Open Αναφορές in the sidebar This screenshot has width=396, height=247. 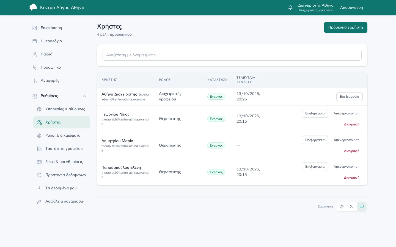click(59, 81)
